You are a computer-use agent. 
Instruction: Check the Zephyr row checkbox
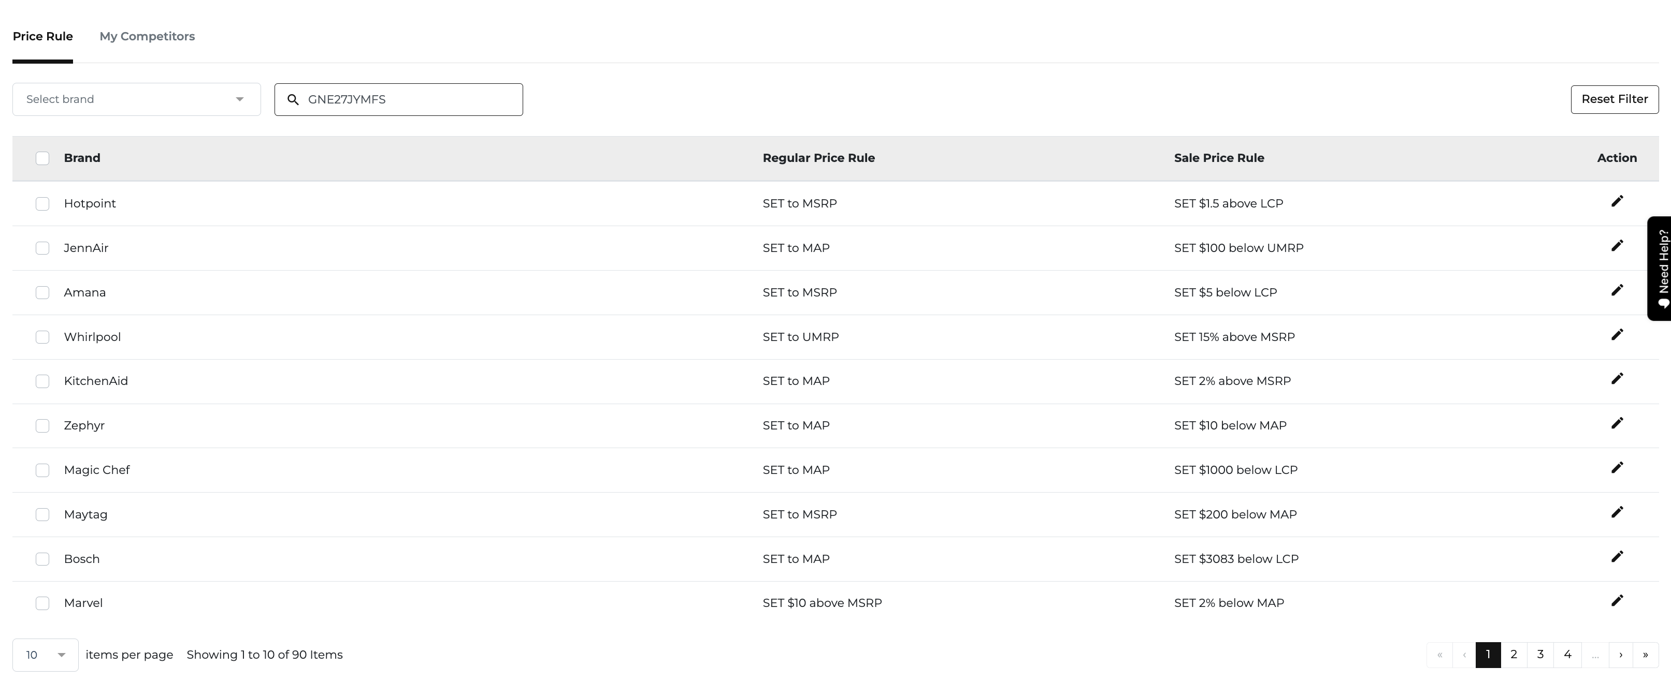pos(42,426)
